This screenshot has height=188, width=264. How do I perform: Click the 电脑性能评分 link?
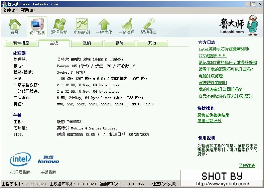tap(209, 121)
